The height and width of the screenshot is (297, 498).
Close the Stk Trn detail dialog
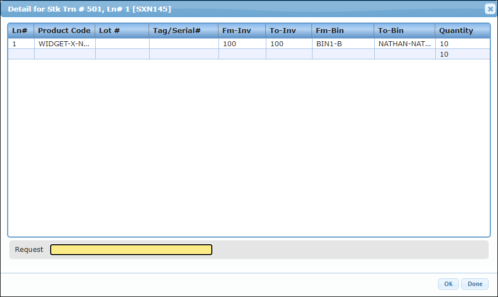tap(489, 9)
